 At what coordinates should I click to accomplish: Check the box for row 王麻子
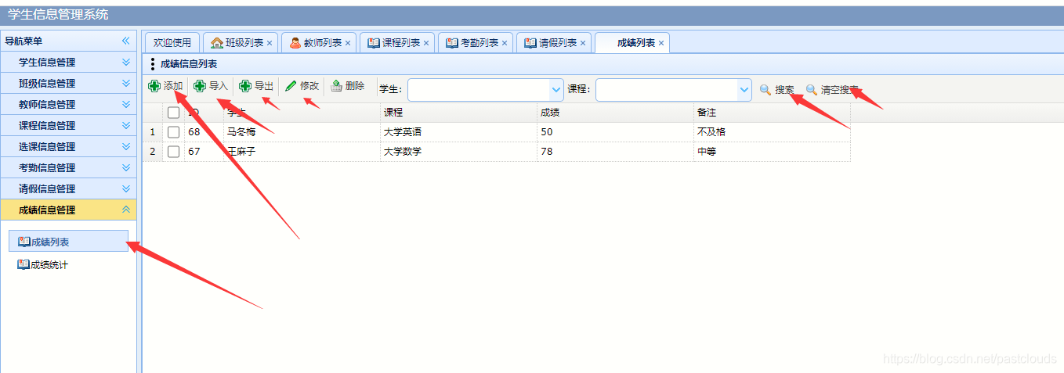pos(173,152)
